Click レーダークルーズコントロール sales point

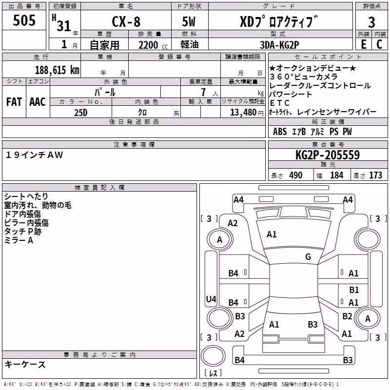coord(320,86)
